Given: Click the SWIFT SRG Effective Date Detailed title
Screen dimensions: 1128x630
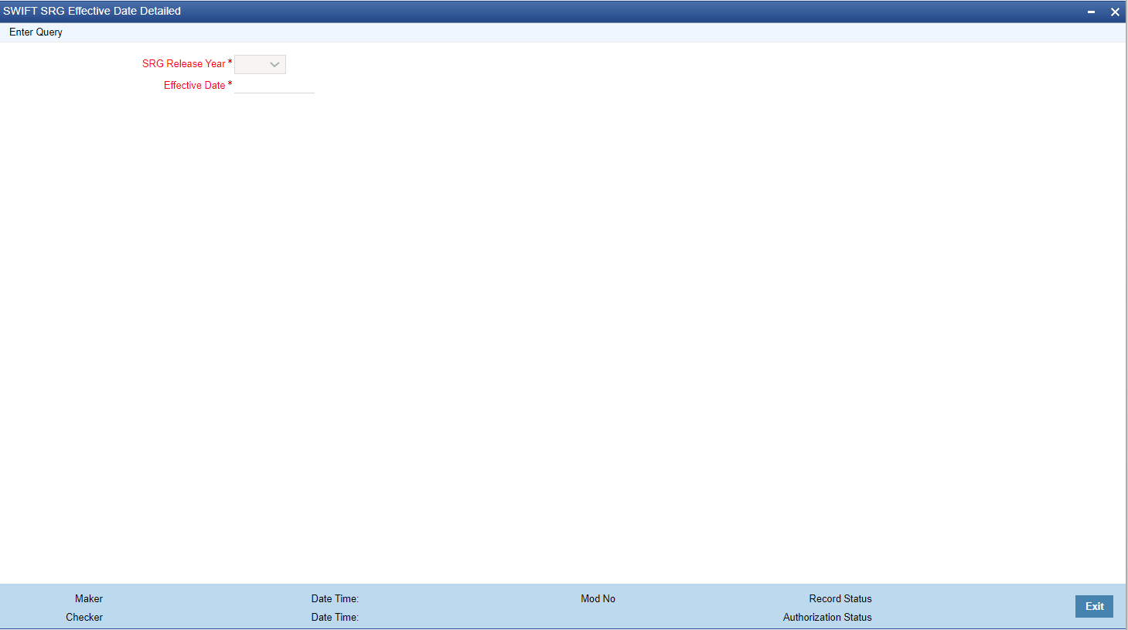Looking at the screenshot, I should tap(92, 12).
